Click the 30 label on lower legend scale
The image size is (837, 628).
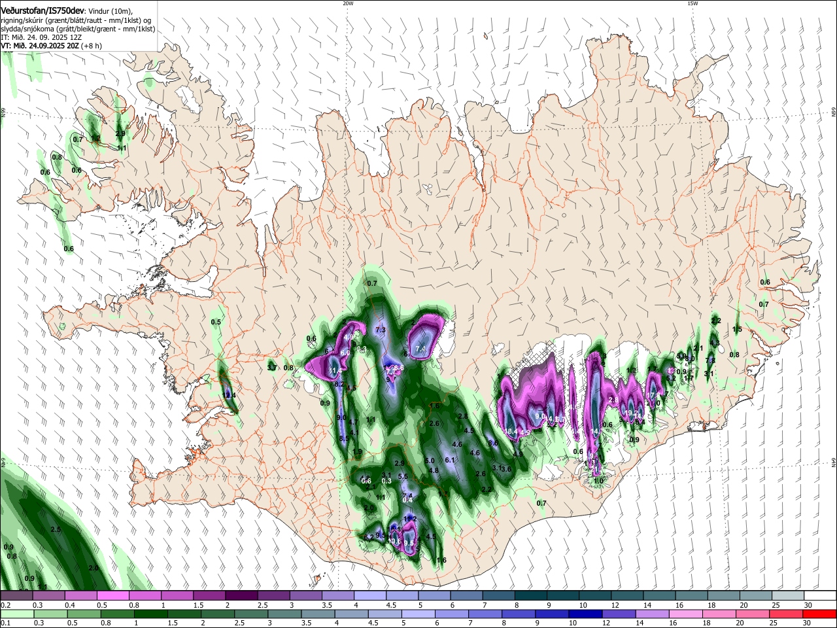808,623
